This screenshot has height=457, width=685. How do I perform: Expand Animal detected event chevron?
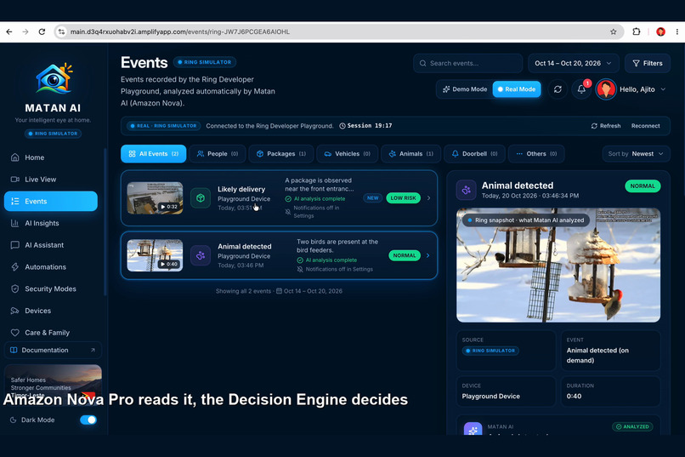[427, 255]
